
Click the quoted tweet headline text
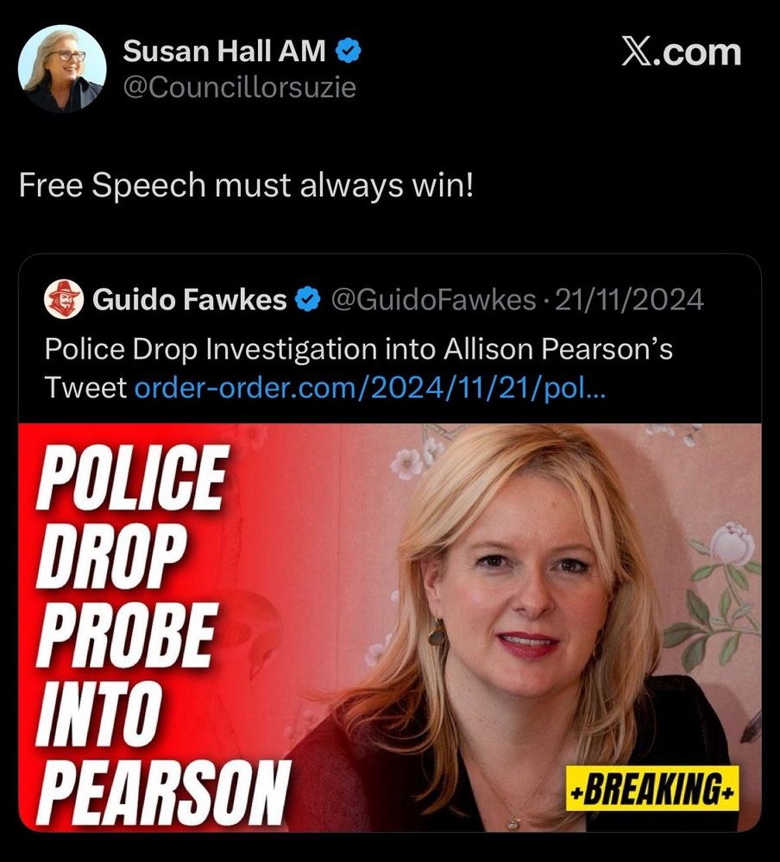click(x=359, y=368)
